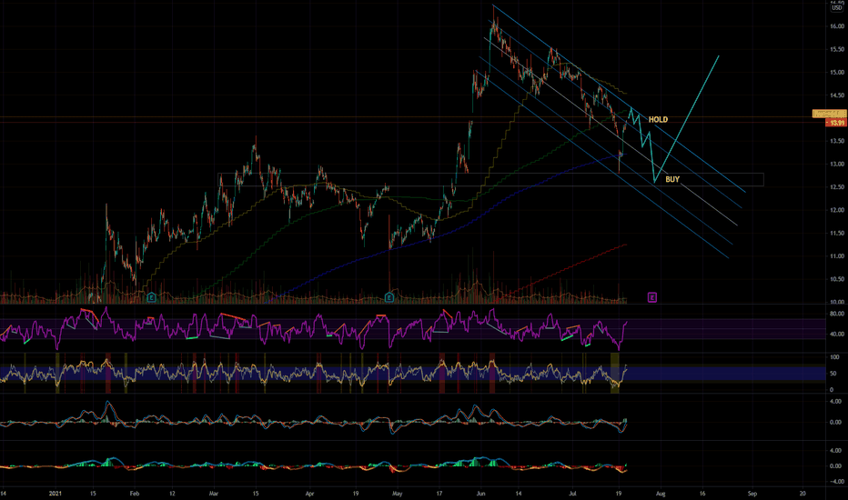Select the gray BUY-zone rectangle drawing
Screen dimensions: 848x500
pyautogui.click(x=490, y=179)
